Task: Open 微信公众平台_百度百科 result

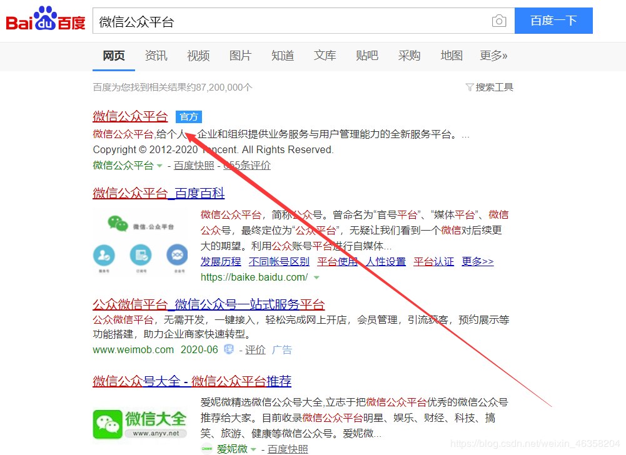Action: pos(158,193)
